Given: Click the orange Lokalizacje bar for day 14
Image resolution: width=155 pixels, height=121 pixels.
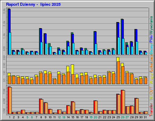Looking at the screenshot, I should pyautogui.click(x=68, y=78).
